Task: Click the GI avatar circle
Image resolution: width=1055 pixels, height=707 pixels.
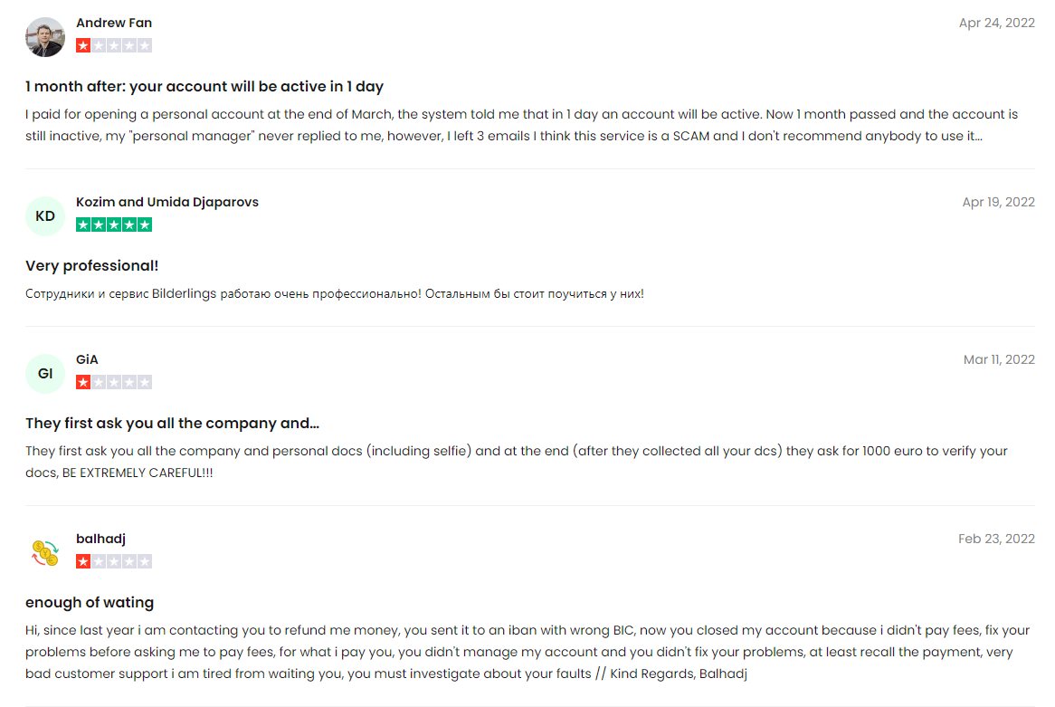Action: click(45, 374)
